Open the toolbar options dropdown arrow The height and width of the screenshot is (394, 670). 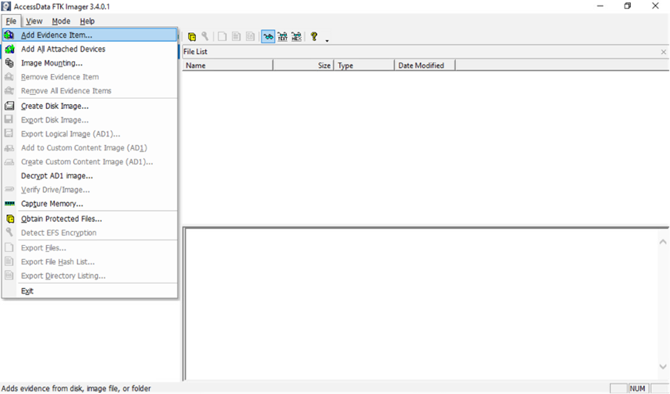327,40
